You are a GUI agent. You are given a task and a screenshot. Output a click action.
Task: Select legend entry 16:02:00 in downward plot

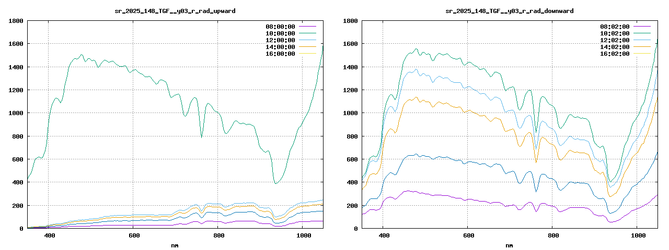[x=615, y=54]
